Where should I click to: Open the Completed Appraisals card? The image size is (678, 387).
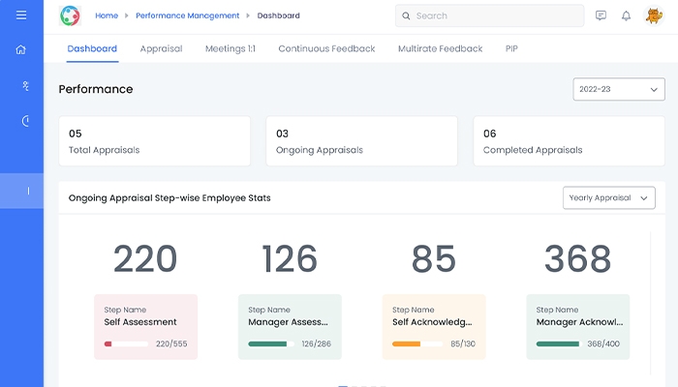click(x=569, y=141)
